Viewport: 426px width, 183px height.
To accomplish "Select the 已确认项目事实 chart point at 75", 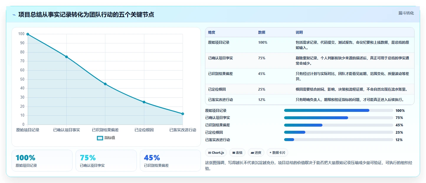I will pyautogui.click(x=66, y=57).
